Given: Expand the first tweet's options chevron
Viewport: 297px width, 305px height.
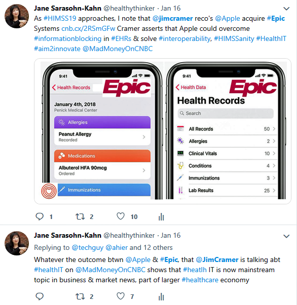Looking at the screenshot, I should [286, 9].
